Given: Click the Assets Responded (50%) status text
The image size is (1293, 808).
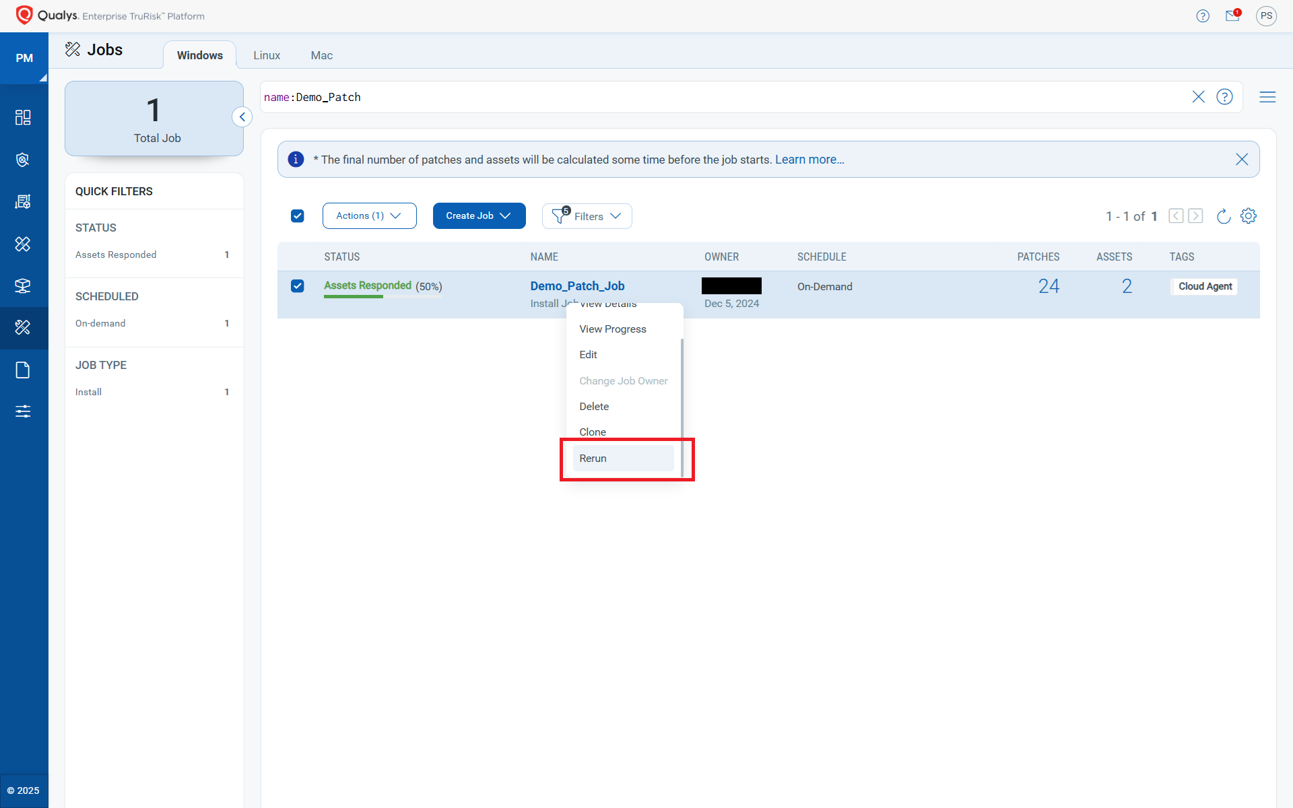Looking at the screenshot, I should 383,286.
